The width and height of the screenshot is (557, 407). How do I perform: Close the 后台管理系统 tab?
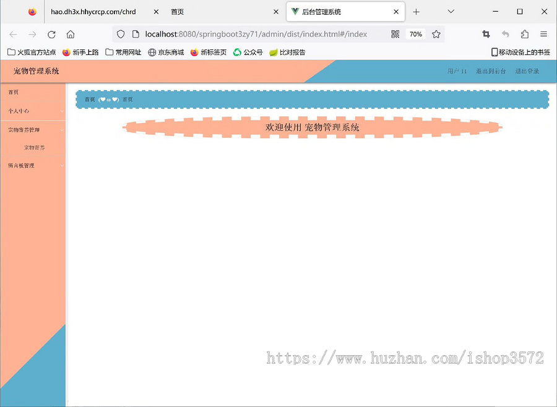coord(396,12)
